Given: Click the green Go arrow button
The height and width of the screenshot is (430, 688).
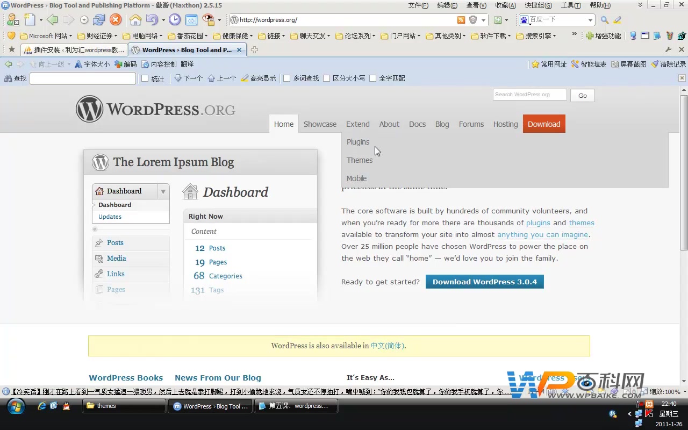Looking at the screenshot, I should coord(498,20).
